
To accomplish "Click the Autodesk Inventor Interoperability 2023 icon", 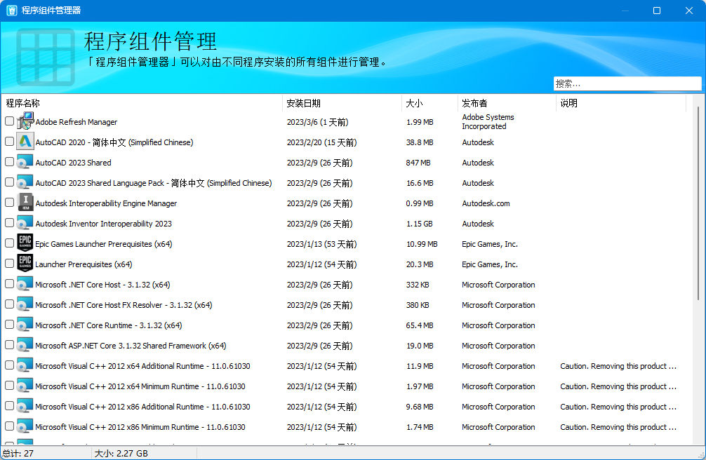I will 25,223.
